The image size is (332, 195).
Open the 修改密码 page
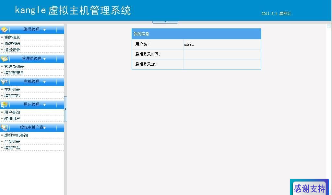click(x=12, y=44)
